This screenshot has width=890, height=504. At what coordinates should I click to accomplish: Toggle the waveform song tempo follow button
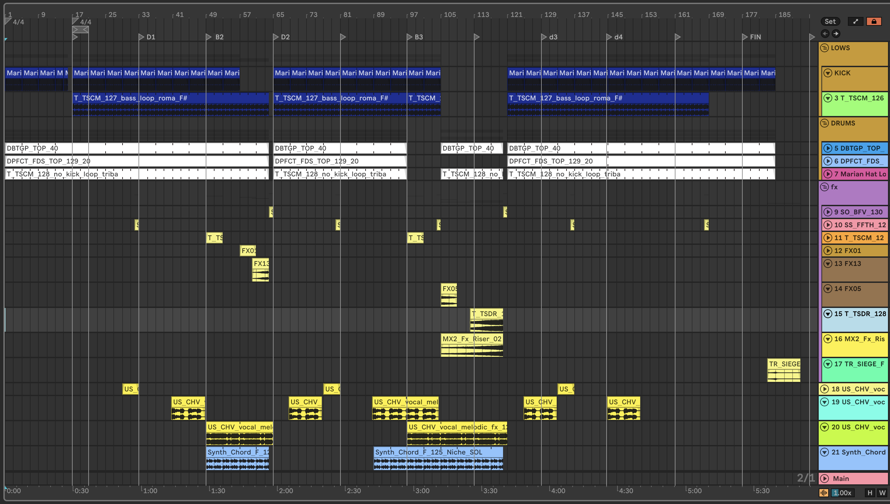click(x=823, y=492)
